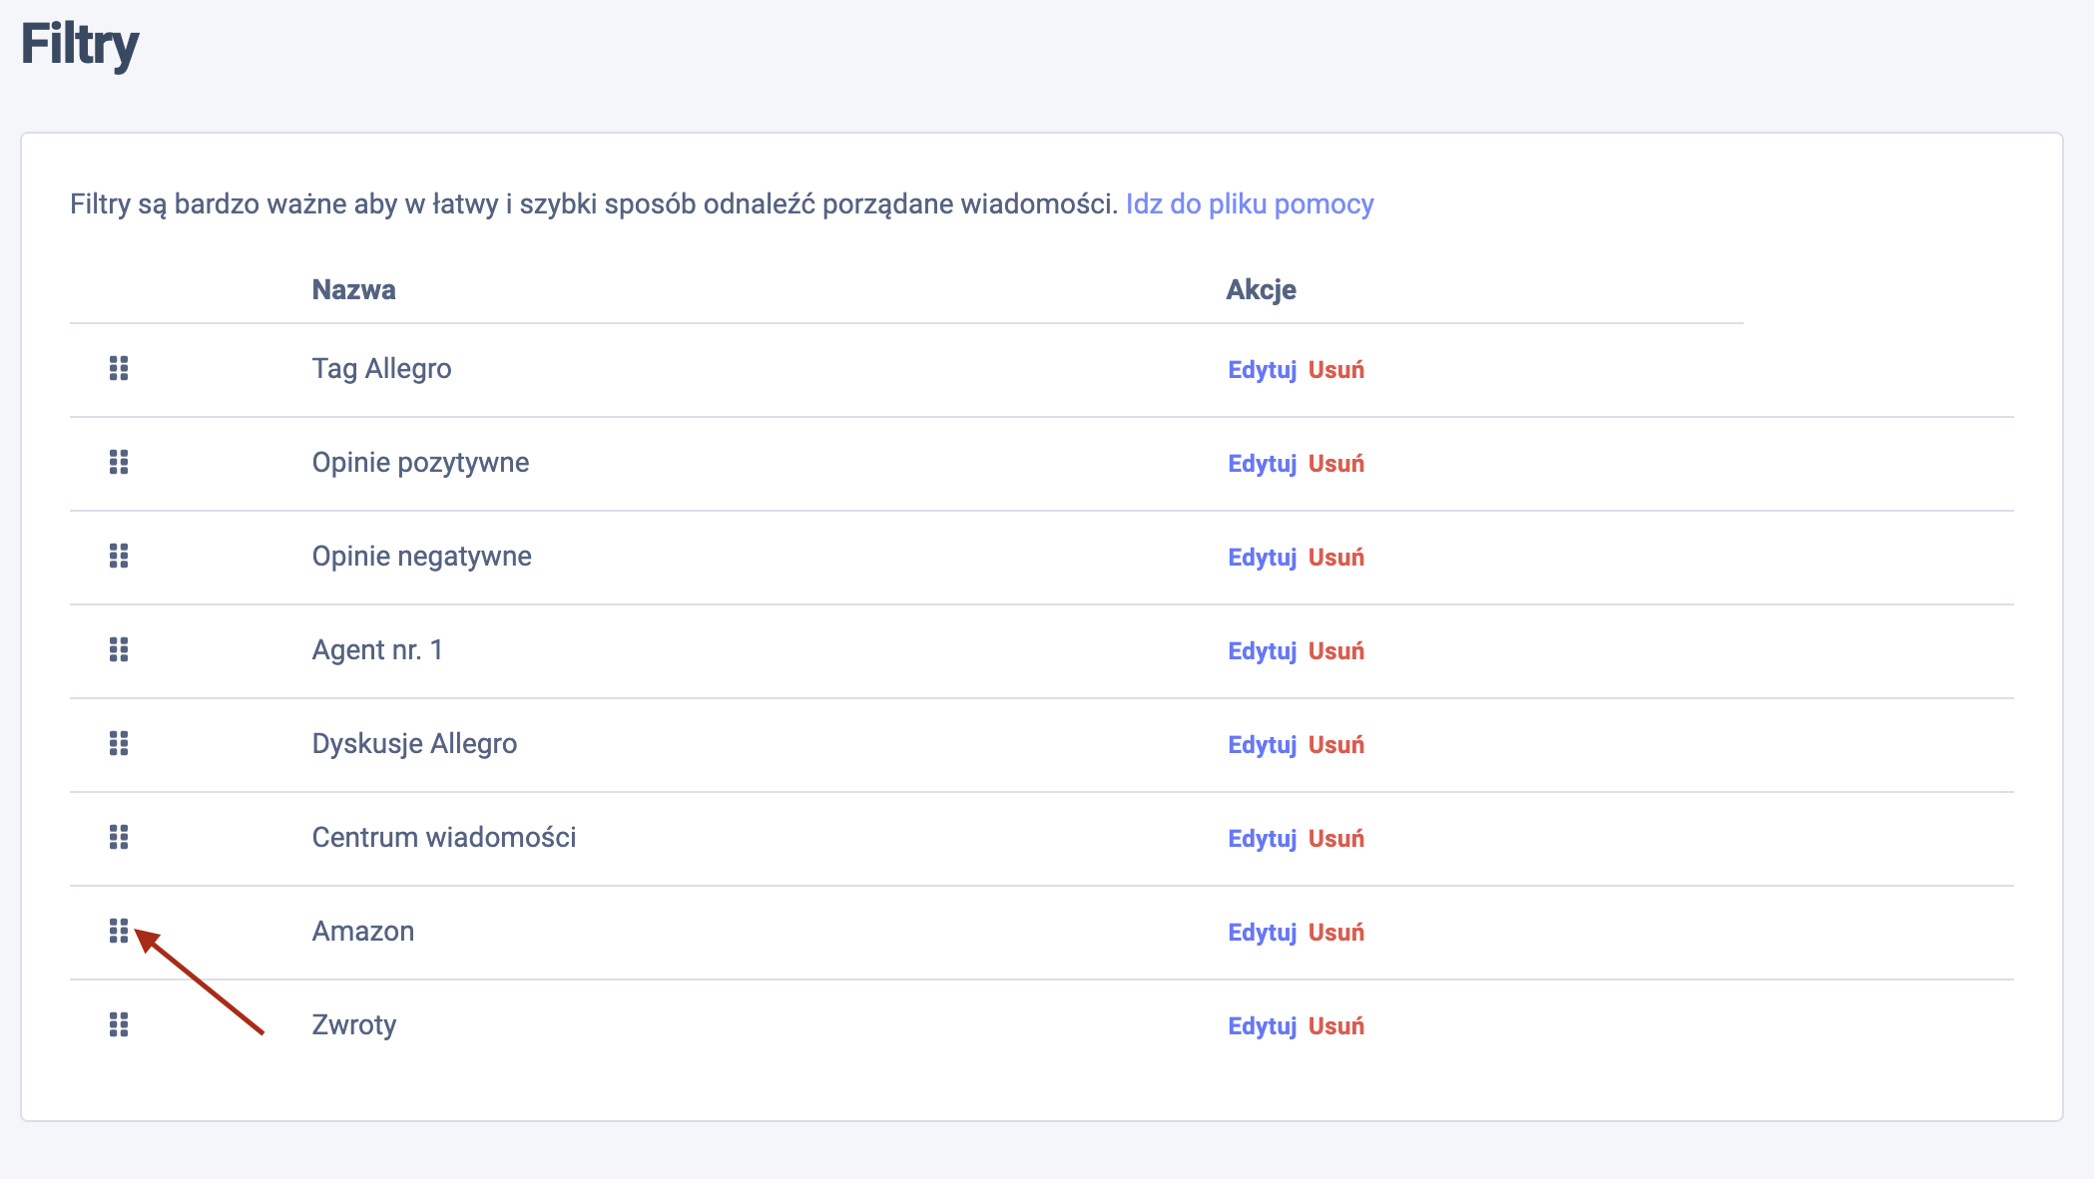Click drag handle icon for Tag Allegro

[x=119, y=369]
